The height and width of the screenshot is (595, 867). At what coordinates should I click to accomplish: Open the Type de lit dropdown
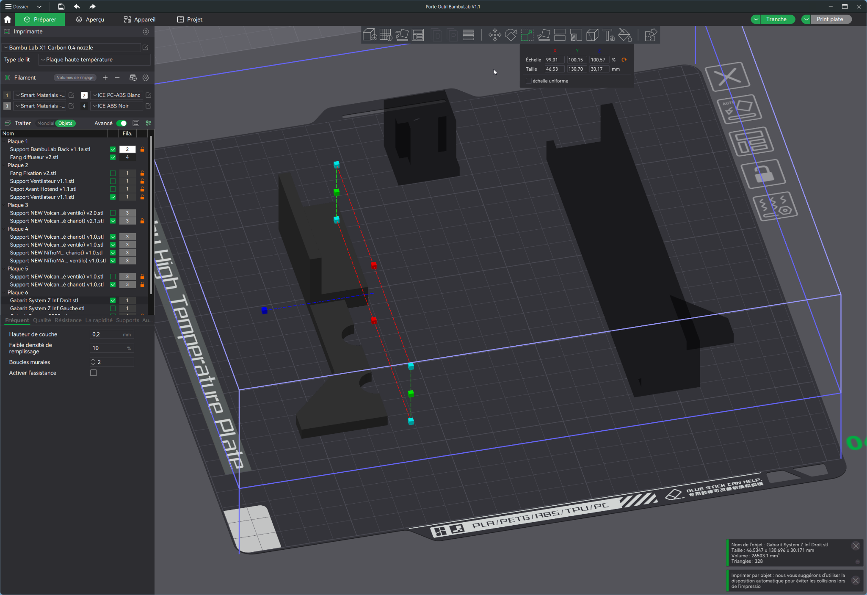[94, 60]
